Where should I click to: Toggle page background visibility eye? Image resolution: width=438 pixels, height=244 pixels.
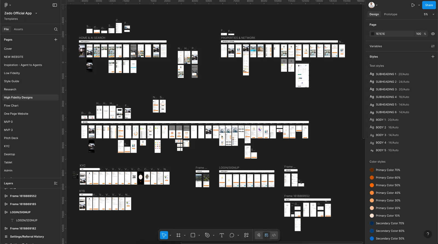[433, 34]
